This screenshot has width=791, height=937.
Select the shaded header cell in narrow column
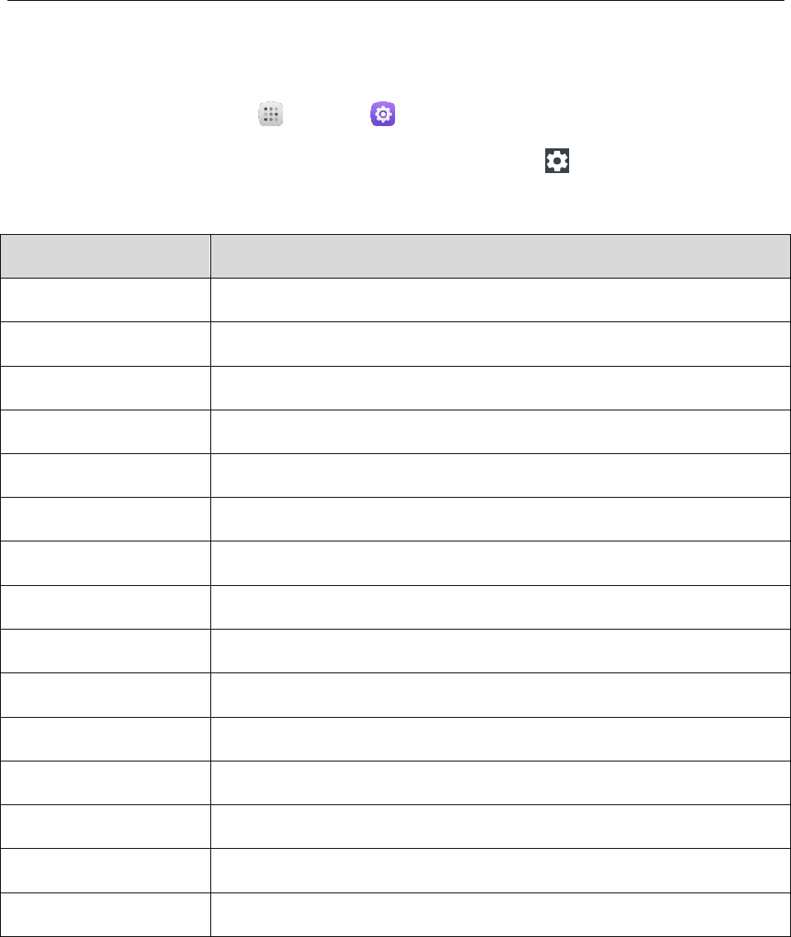coord(106,255)
